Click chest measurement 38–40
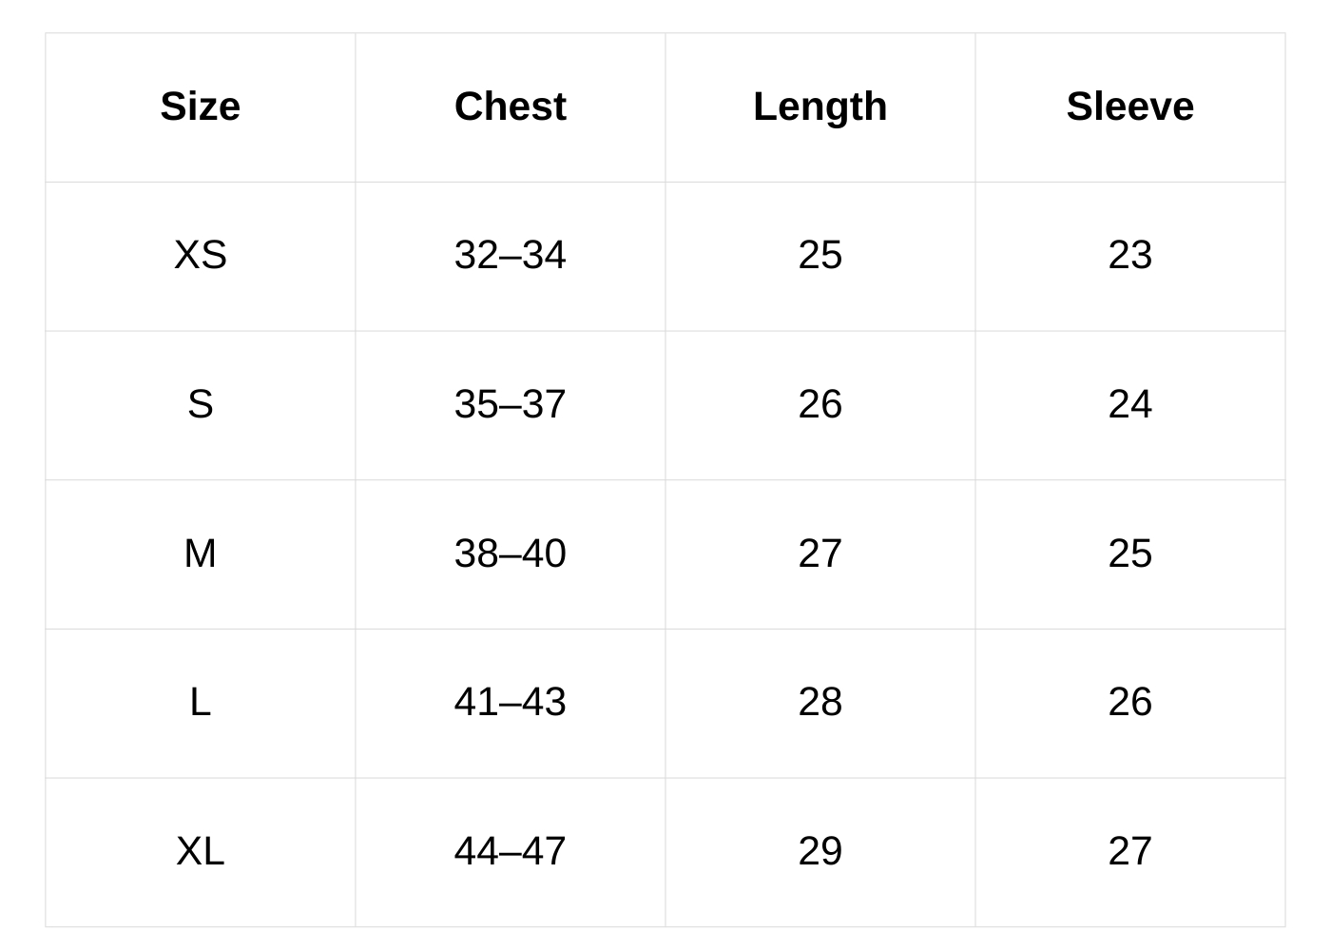1331x951 pixels. [x=510, y=553]
